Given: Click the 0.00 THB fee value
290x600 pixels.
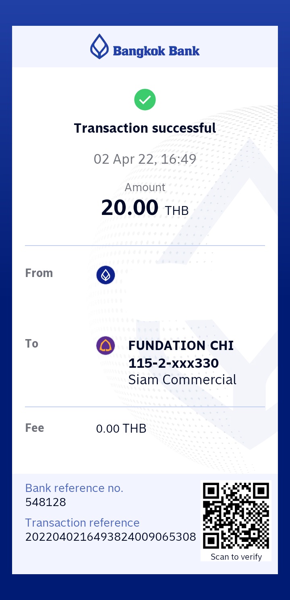Looking at the screenshot, I should click(121, 429).
